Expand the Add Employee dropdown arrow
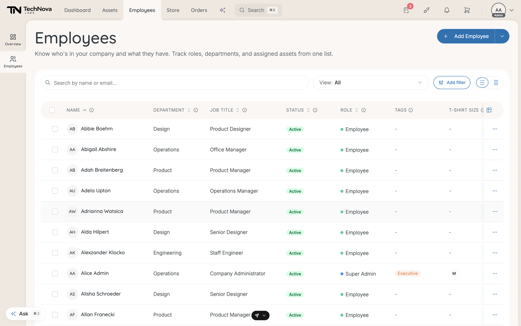 [x=502, y=36]
